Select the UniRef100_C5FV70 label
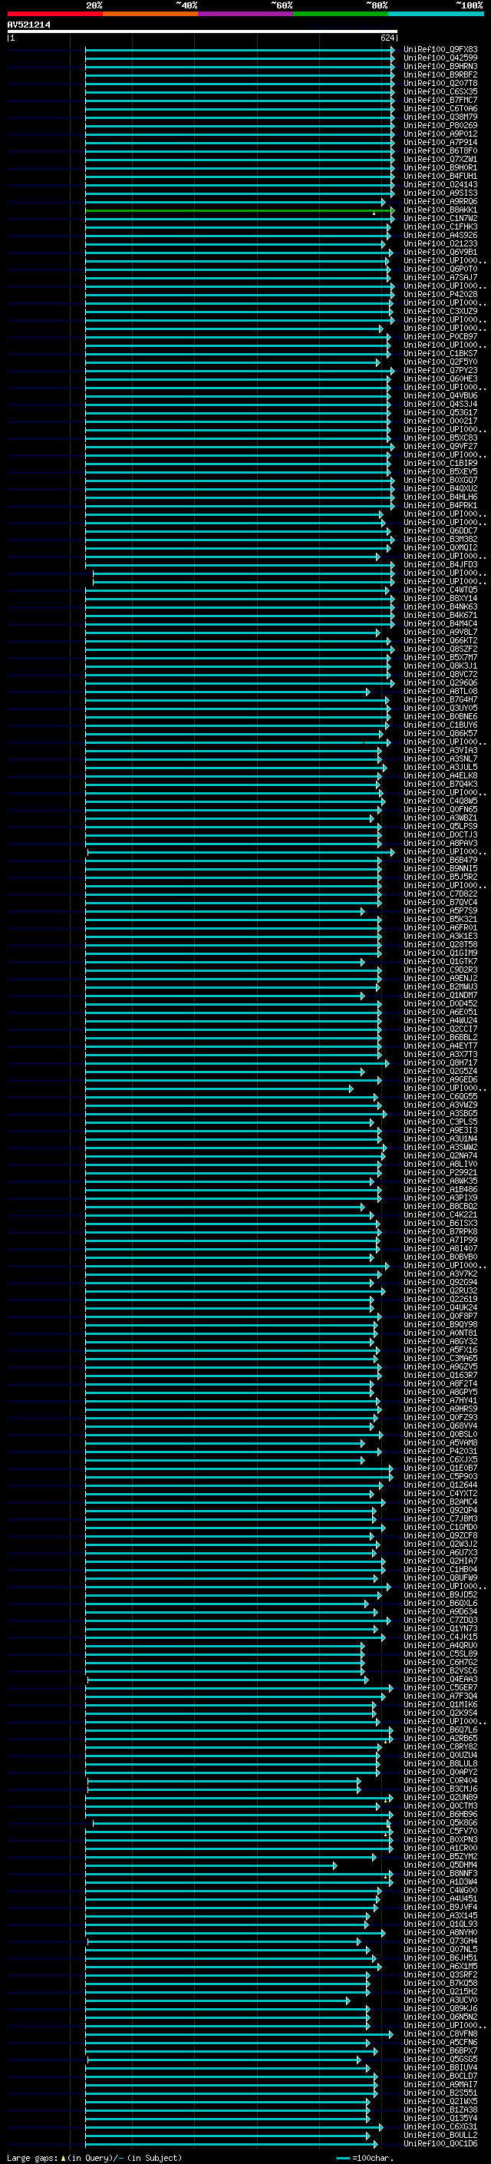The height and width of the screenshot is (2164, 491). coord(440,1831)
